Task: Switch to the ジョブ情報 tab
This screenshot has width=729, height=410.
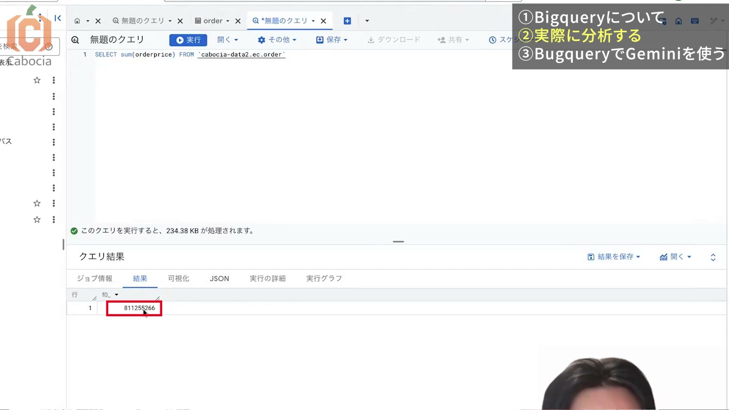Action: point(95,279)
